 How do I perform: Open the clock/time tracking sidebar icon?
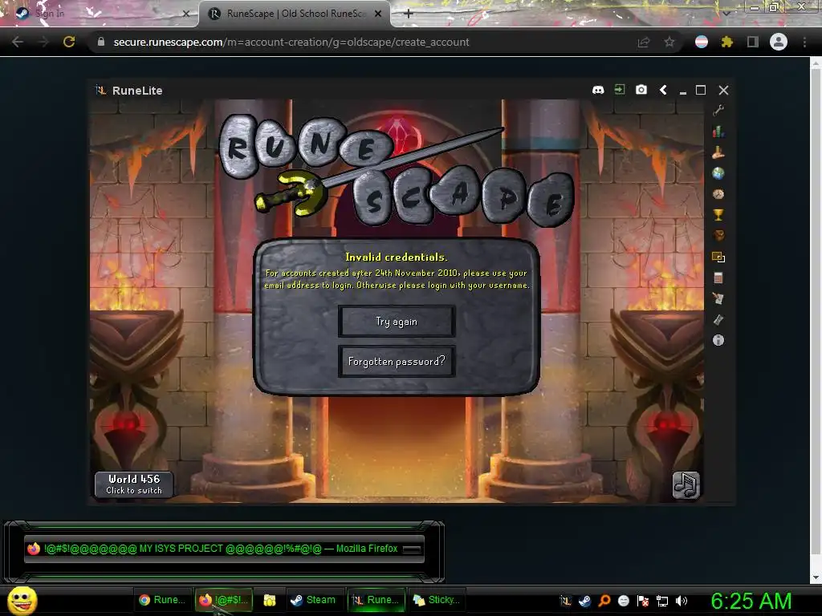(x=718, y=194)
